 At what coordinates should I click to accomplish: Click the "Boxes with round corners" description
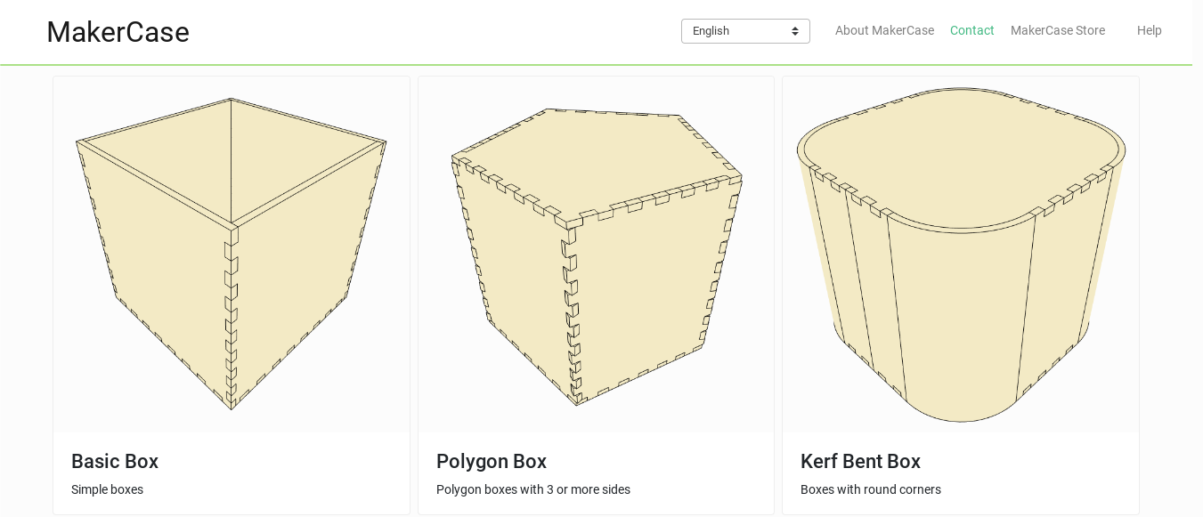(x=870, y=489)
